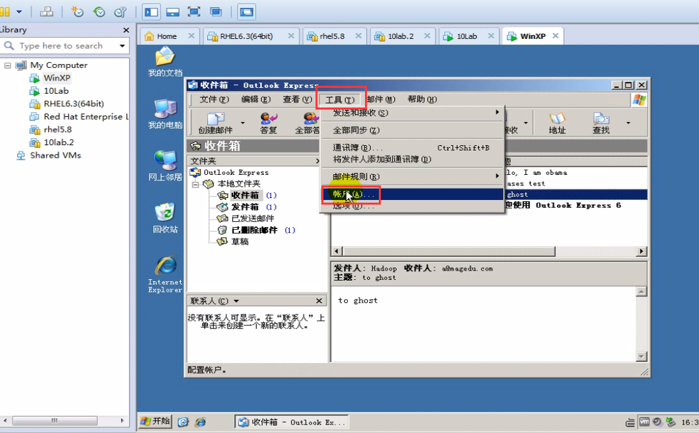Enter VMware full screen mode

coord(194,12)
